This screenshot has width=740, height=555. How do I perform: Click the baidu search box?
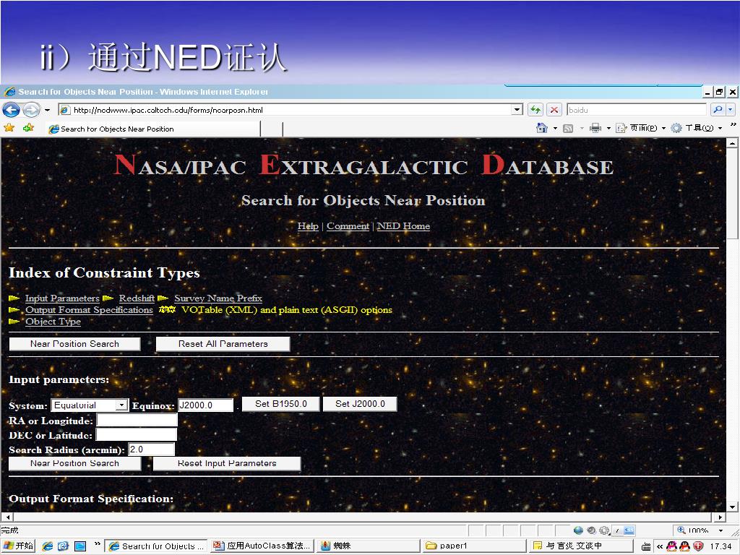637,110
